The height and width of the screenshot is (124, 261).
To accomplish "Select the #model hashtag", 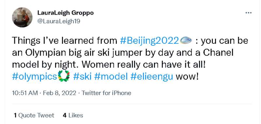I will [111, 77].
